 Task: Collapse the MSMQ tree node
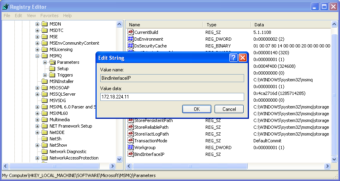(38, 56)
